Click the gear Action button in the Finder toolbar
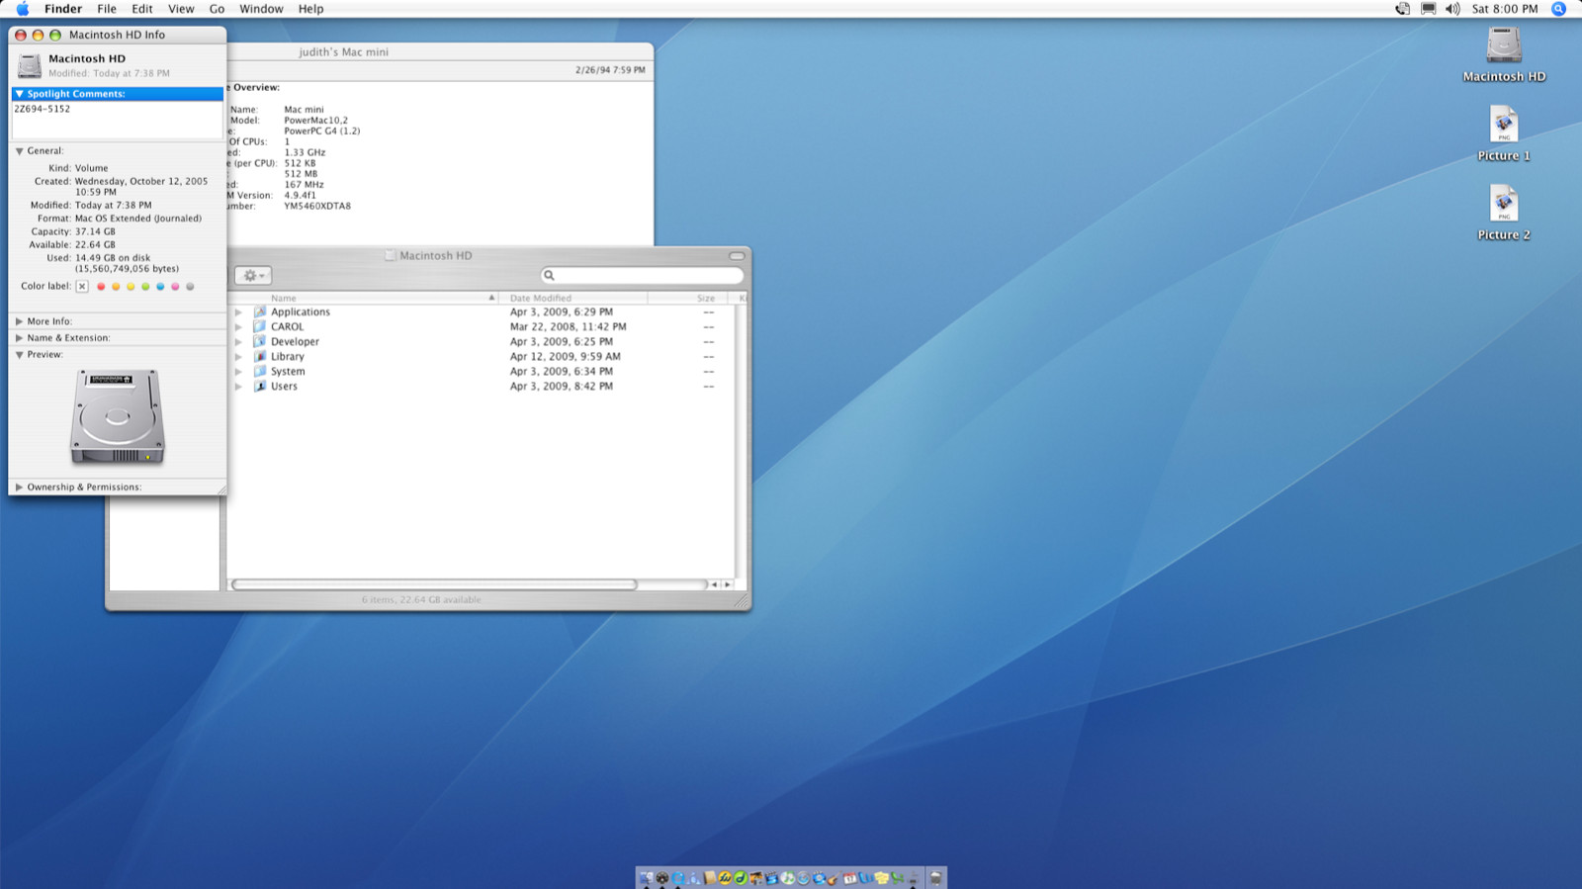 pyautogui.click(x=253, y=276)
